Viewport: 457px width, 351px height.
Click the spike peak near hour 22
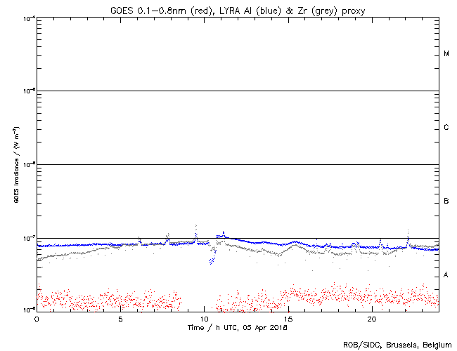[x=408, y=230]
